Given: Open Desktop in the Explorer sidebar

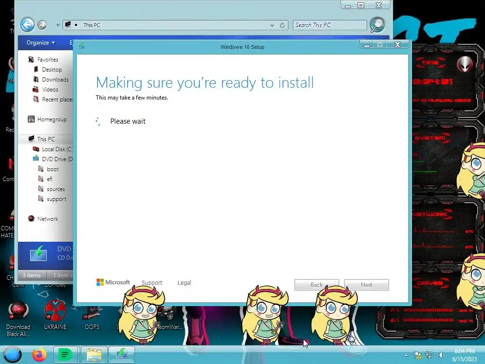Looking at the screenshot, I should click(52, 69).
